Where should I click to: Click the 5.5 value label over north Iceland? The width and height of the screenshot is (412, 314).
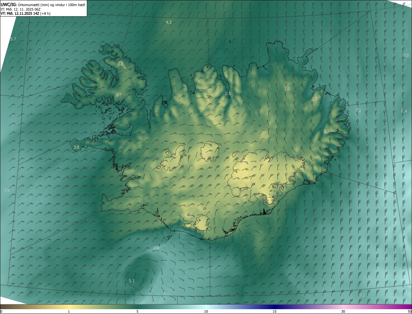(228, 93)
